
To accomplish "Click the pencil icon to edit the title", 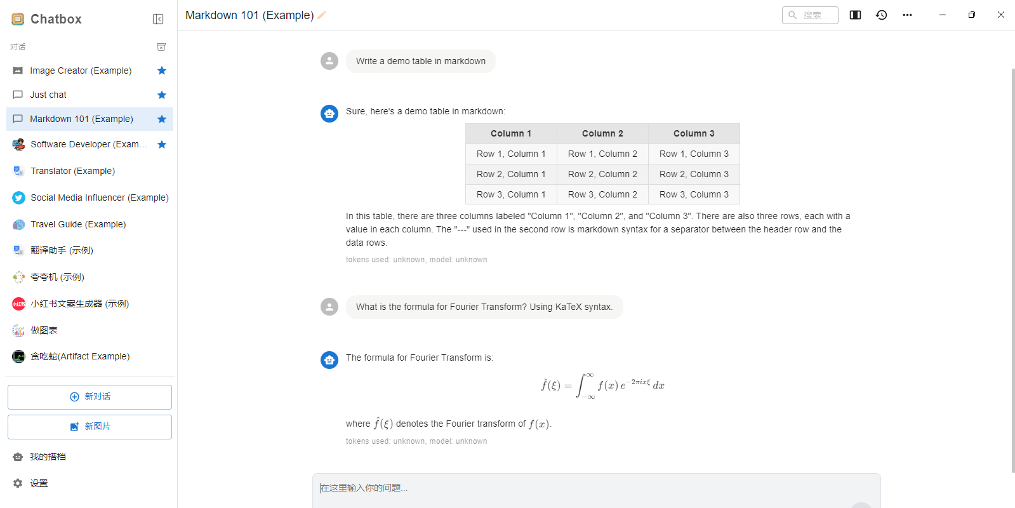I will click(x=322, y=15).
